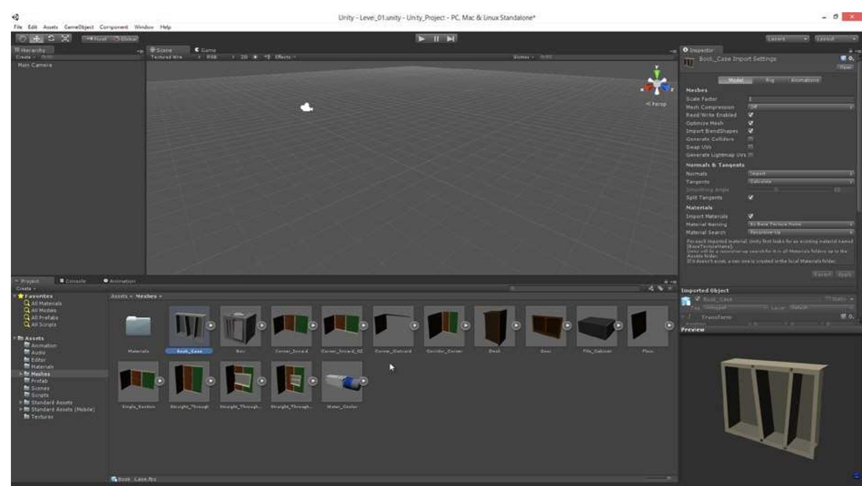The image size is (862, 486).
Task: Toggle the Global handle rotation button
Action: [125, 39]
